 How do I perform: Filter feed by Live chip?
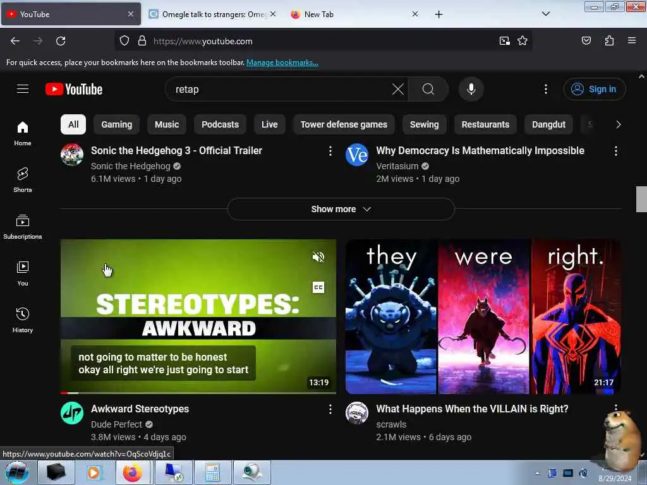pyautogui.click(x=269, y=124)
